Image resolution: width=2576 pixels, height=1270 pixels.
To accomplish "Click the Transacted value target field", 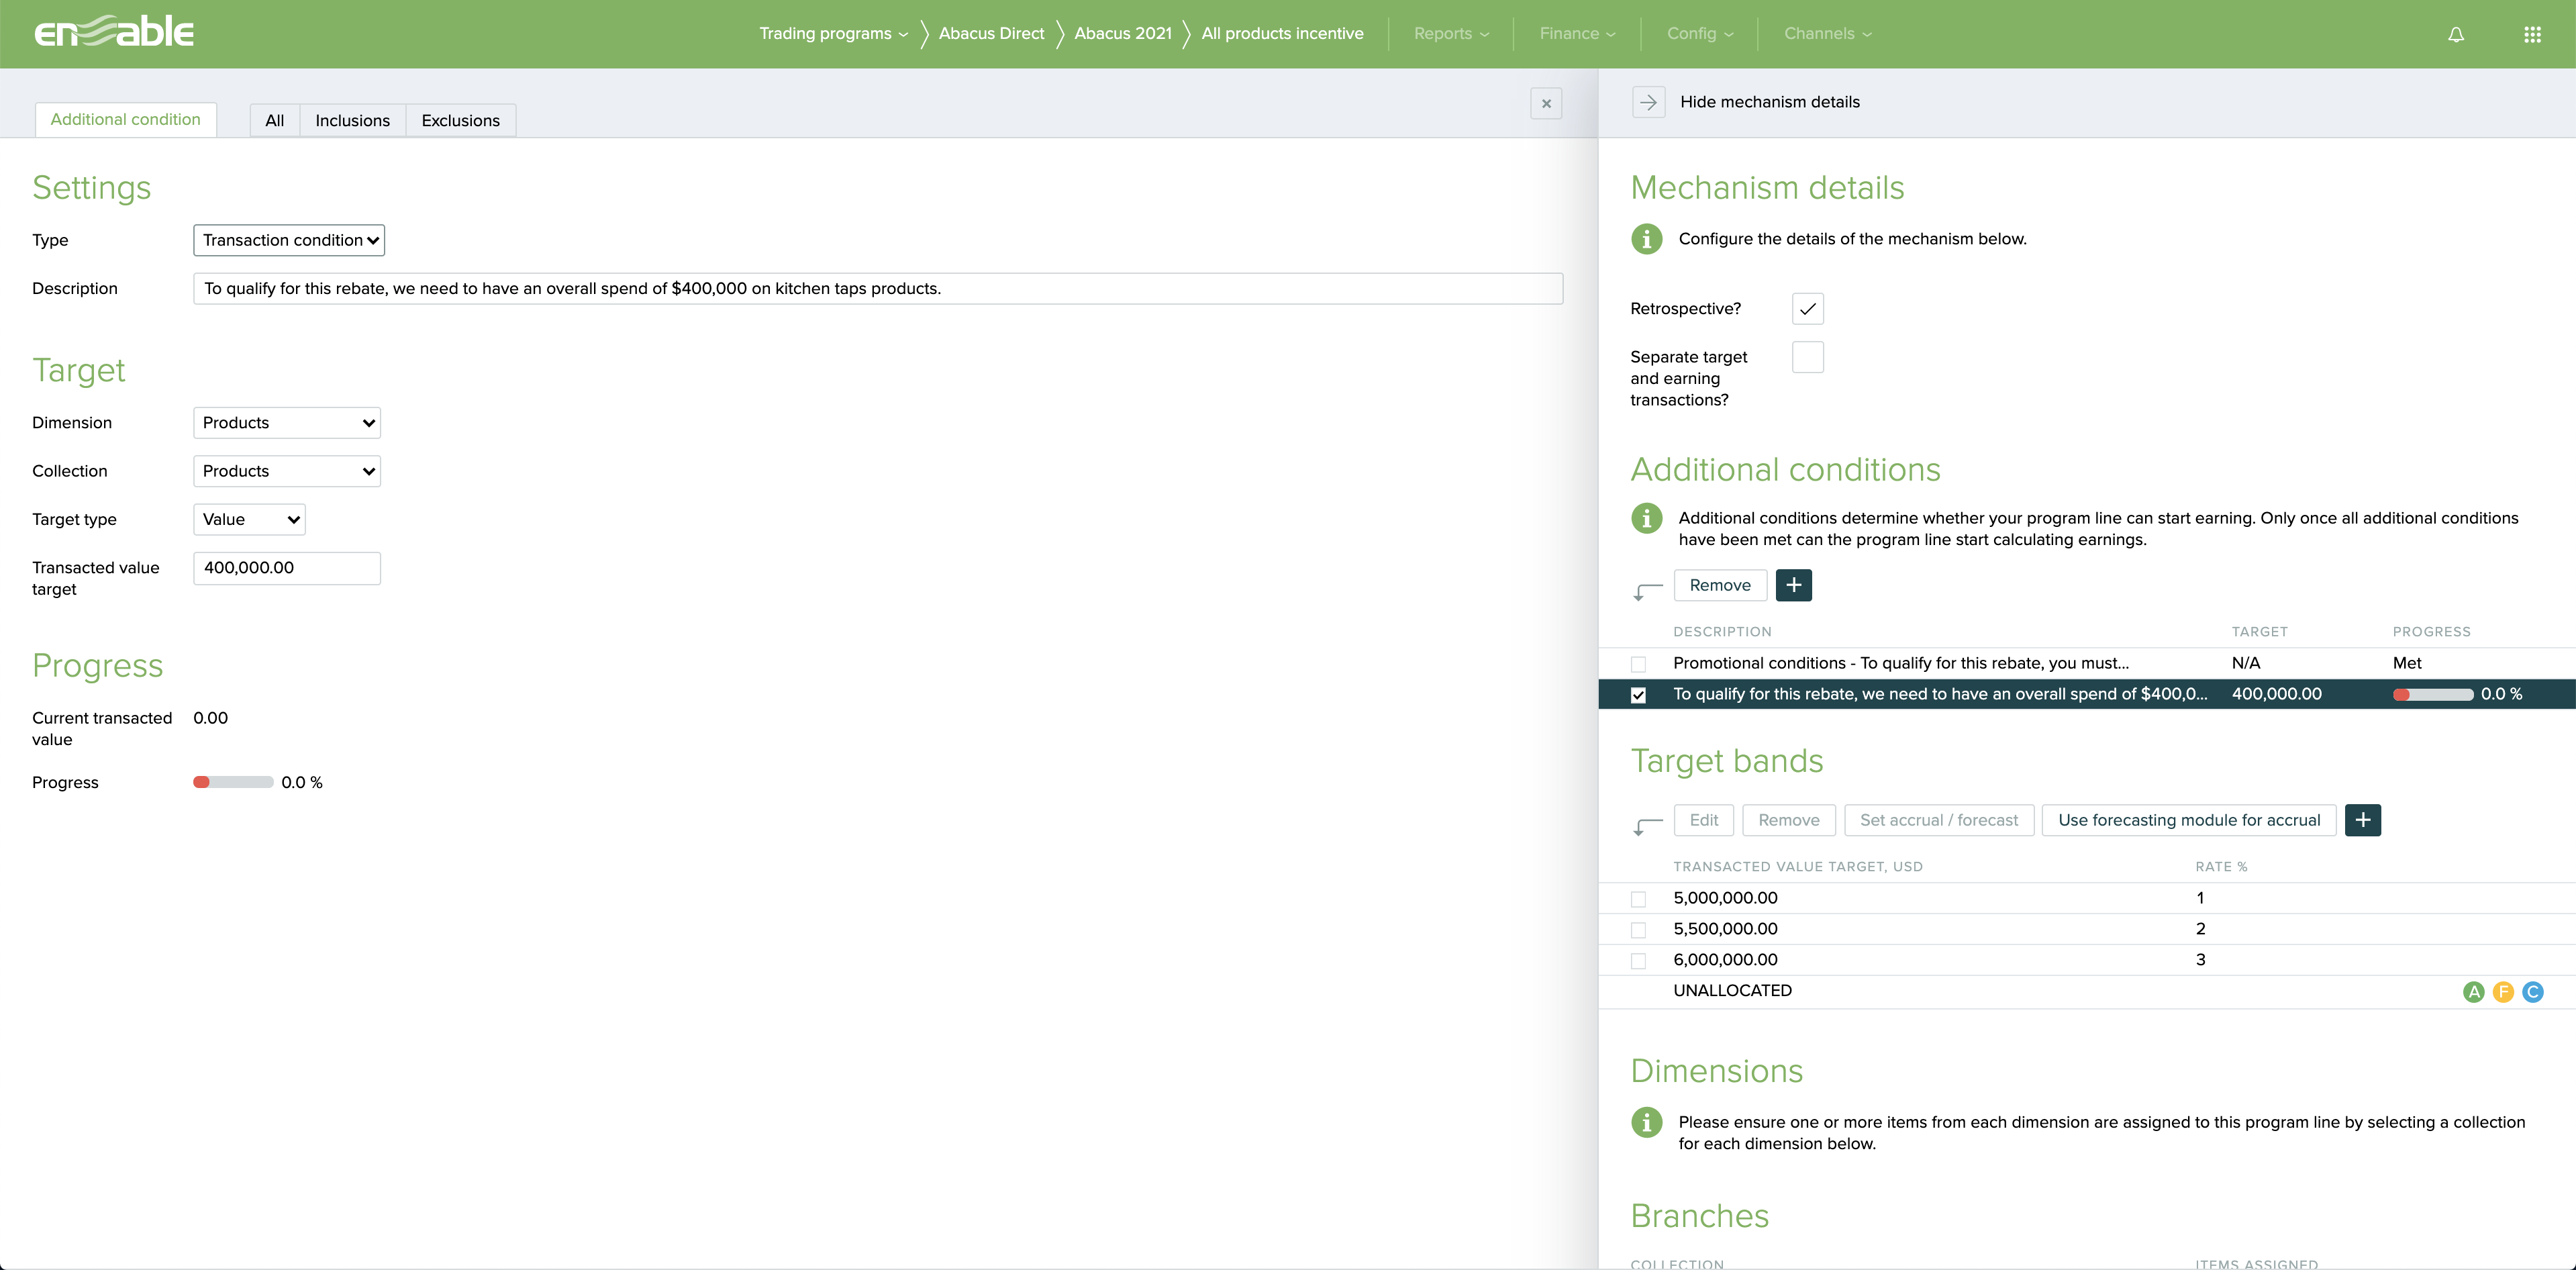I will [287, 568].
